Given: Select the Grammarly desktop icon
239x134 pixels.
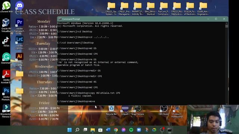Looking at the screenshot, I should [x=6, y=58].
